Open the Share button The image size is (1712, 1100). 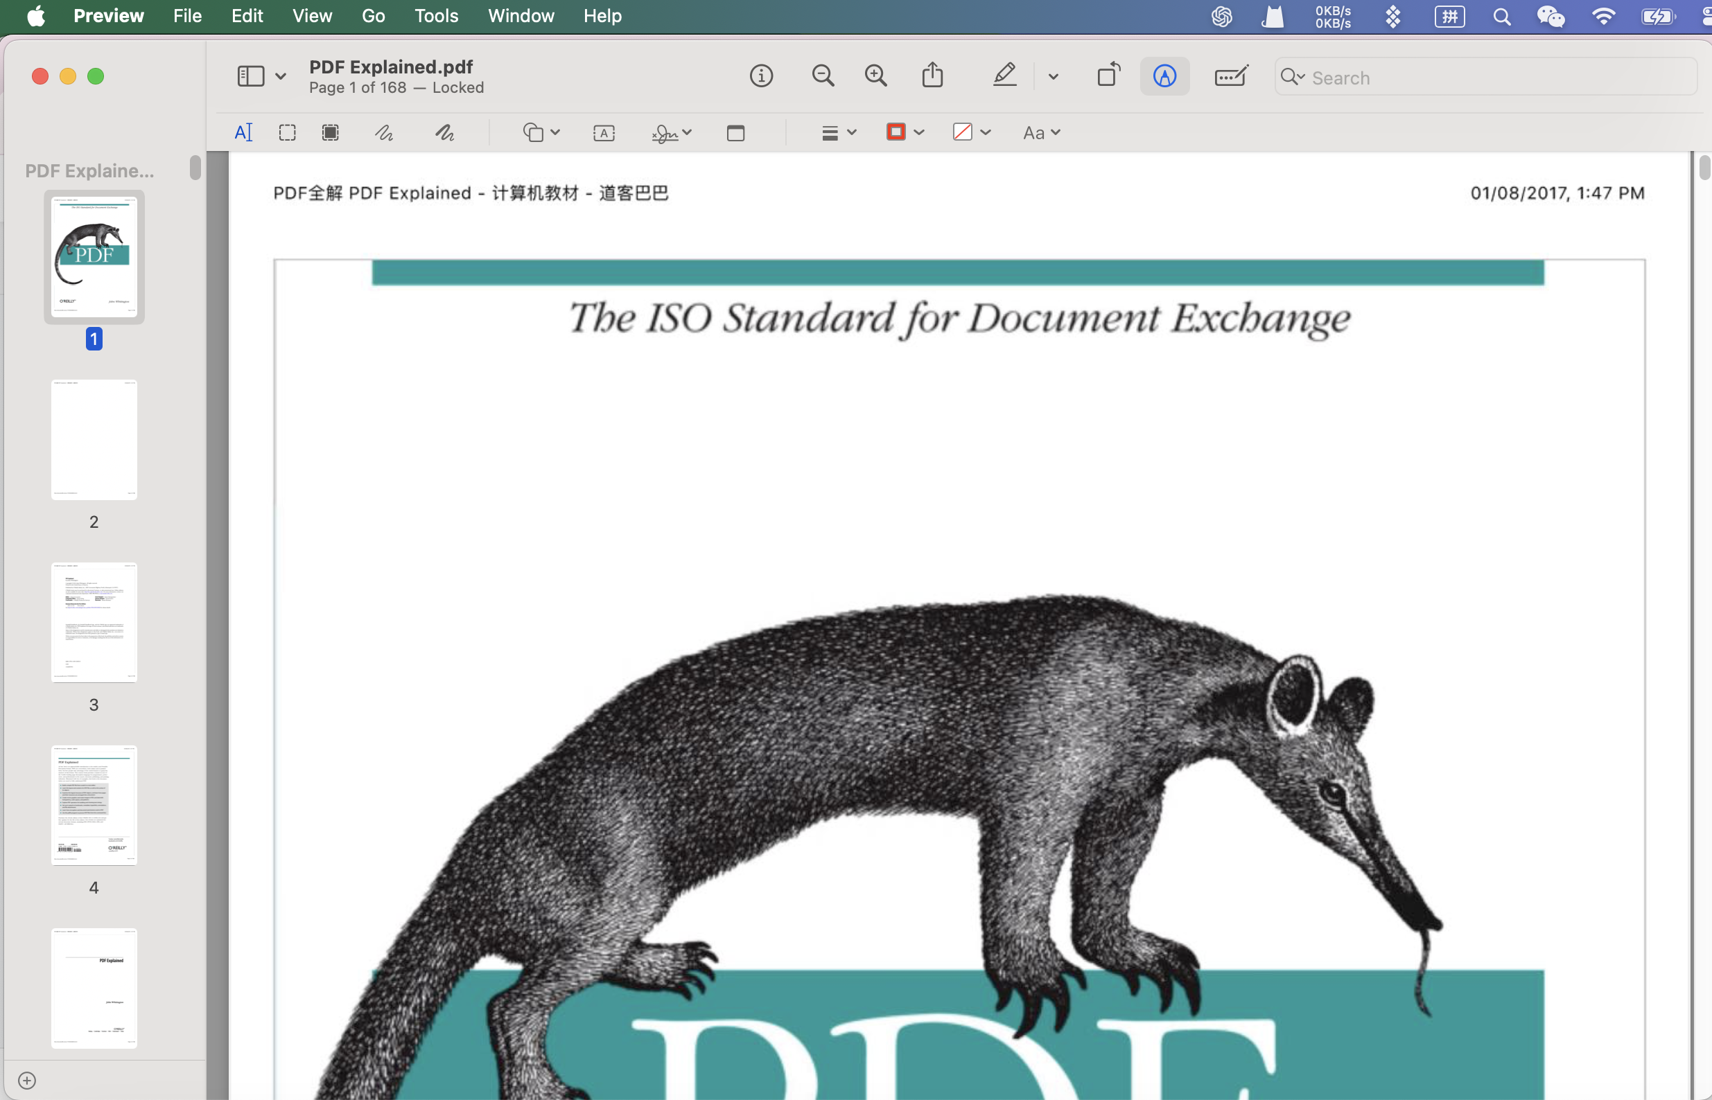click(932, 75)
